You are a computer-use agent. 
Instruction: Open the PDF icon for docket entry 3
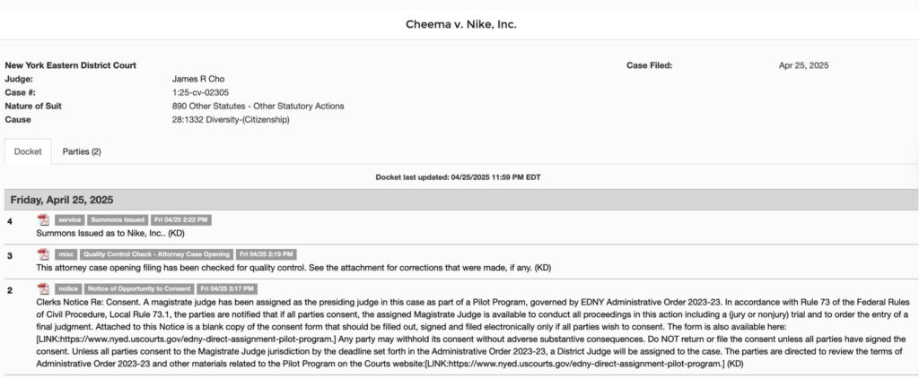[x=42, y=254]
